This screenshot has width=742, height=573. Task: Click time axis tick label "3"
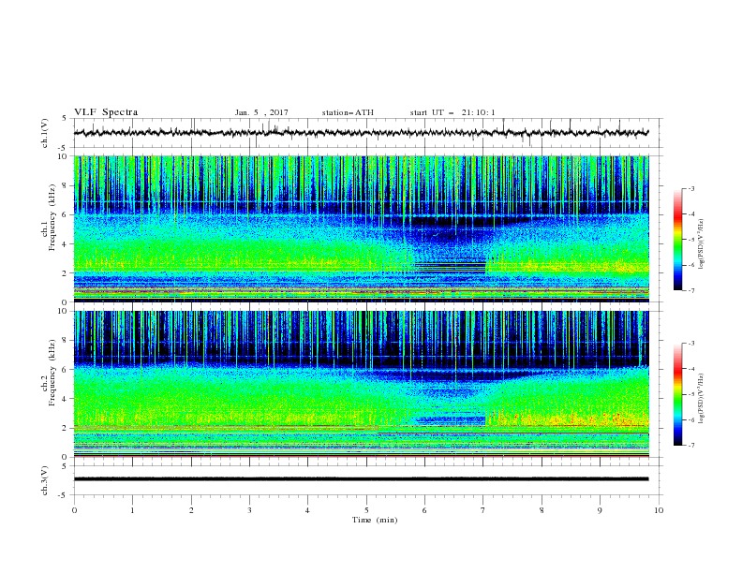pyautogui.click(x=249, y=510)
